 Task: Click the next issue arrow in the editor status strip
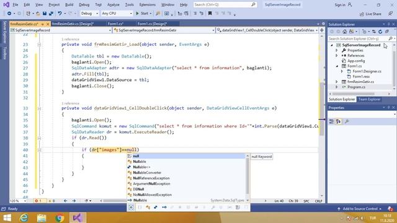(74, 201)
